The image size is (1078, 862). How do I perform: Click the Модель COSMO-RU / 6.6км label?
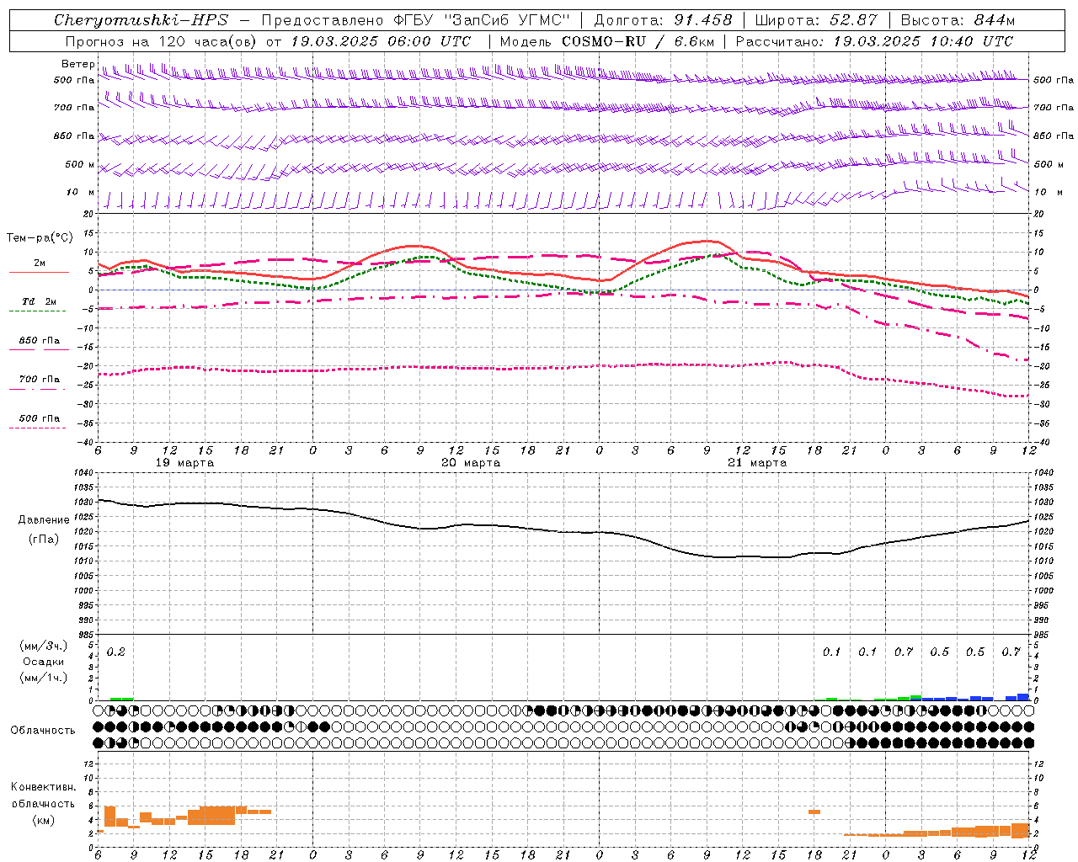[x=606, y=40]
